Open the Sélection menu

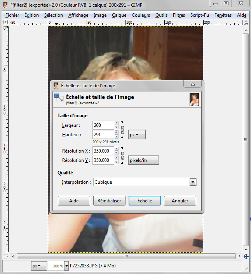[x=53, y=16]
